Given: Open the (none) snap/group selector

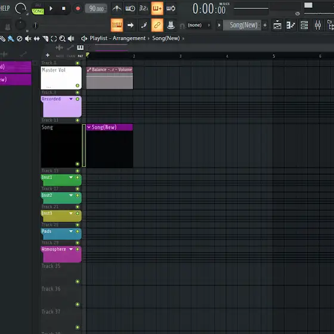Looking at the screenshot, I should tap(199, 25).
